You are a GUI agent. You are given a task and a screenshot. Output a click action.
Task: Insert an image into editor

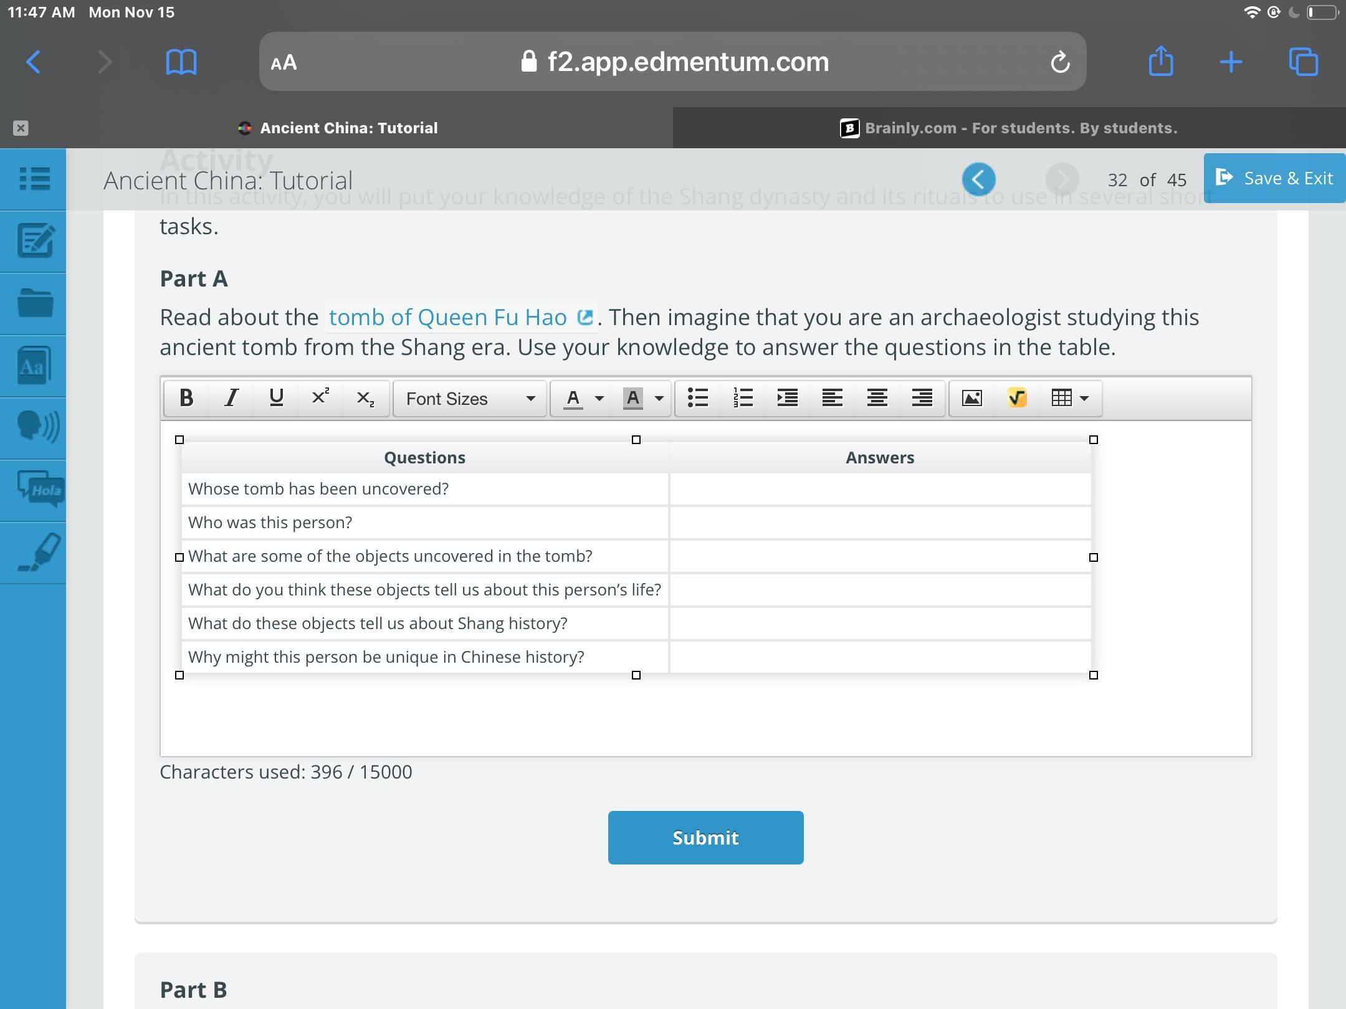pyautogui.click(x=971, y=398)
